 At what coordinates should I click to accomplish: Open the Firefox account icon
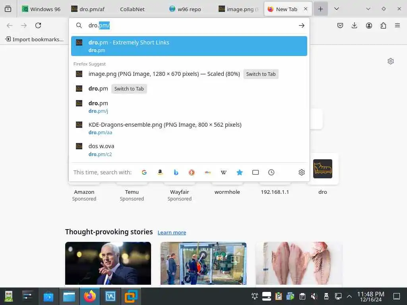369,25
